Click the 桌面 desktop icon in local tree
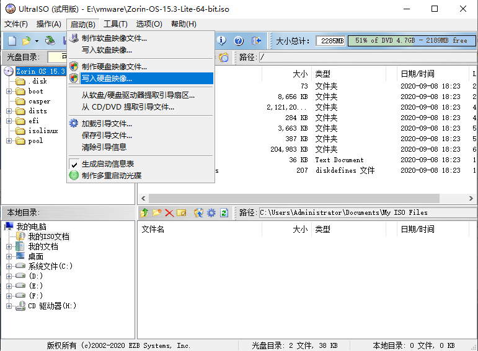478x351 pixels. [x=20, y=256]
